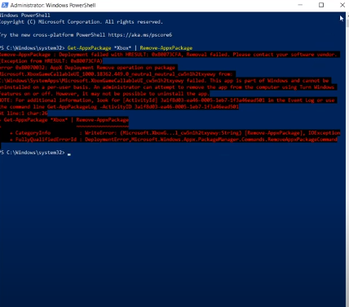Click the 'At line:1 char:26' text
The height and width of the screenshot is (307, 349).
(24, 113)
